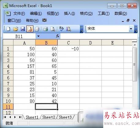
Task: Open Standard toolbar options chevron
Action: point(81,29)
